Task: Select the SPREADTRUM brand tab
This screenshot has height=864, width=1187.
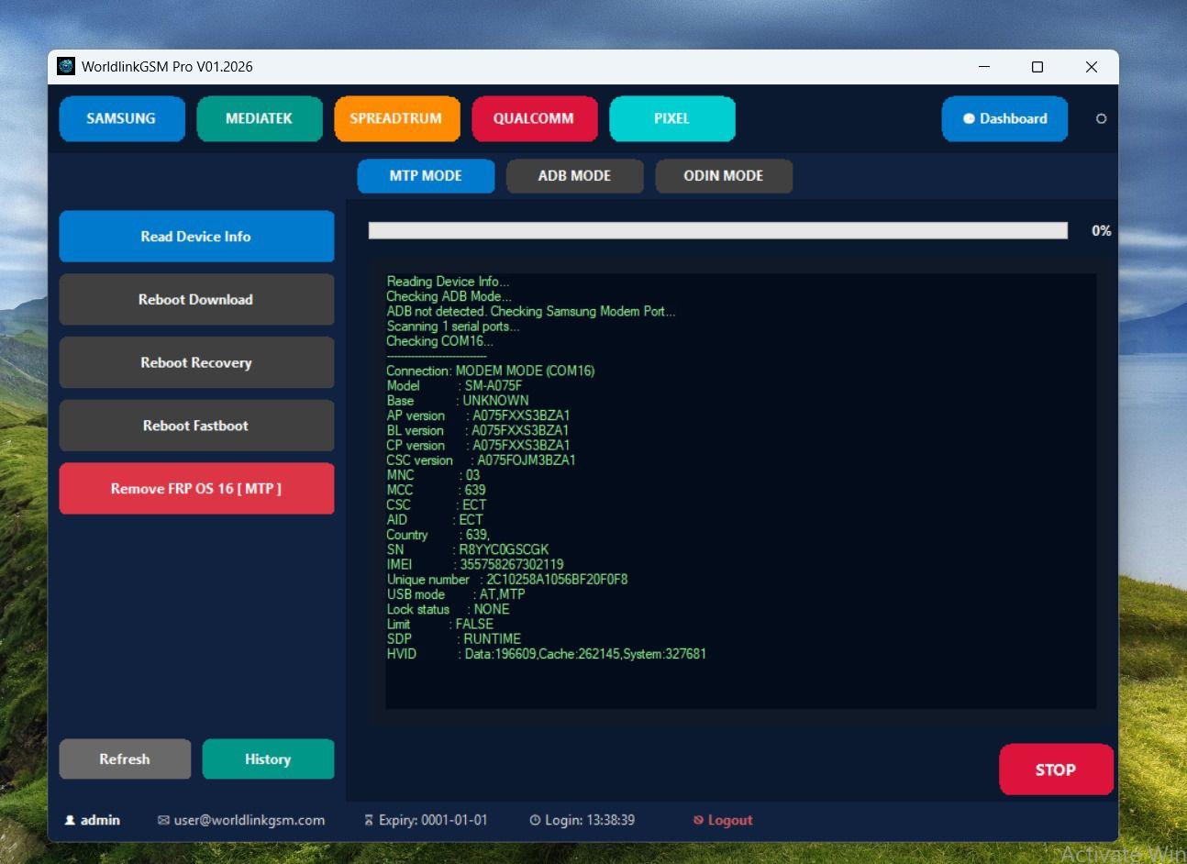Action: coord(396,118)
